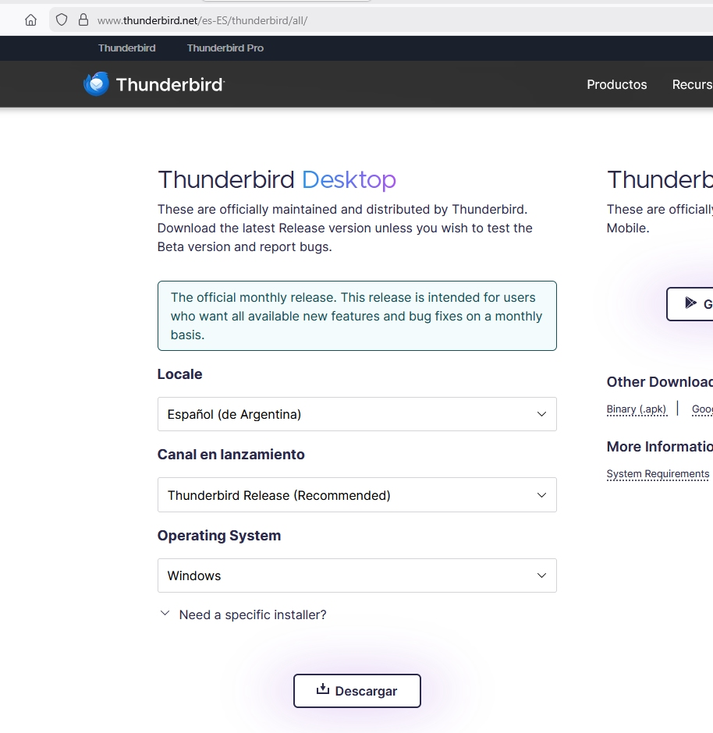713x733 pixels.
Task: Click the download arrow icon beside Descargar
Action: click(323, 690)
